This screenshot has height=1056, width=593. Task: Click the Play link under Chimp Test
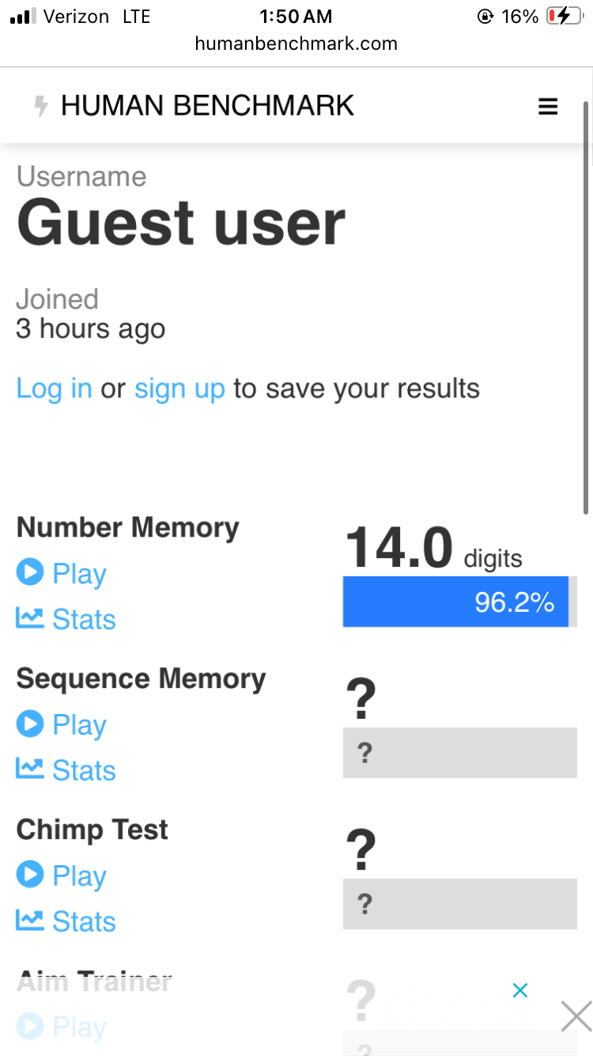[79, 876]
